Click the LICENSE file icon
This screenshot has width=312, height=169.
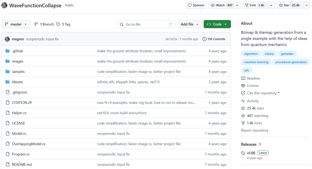(x=8, y=123)
